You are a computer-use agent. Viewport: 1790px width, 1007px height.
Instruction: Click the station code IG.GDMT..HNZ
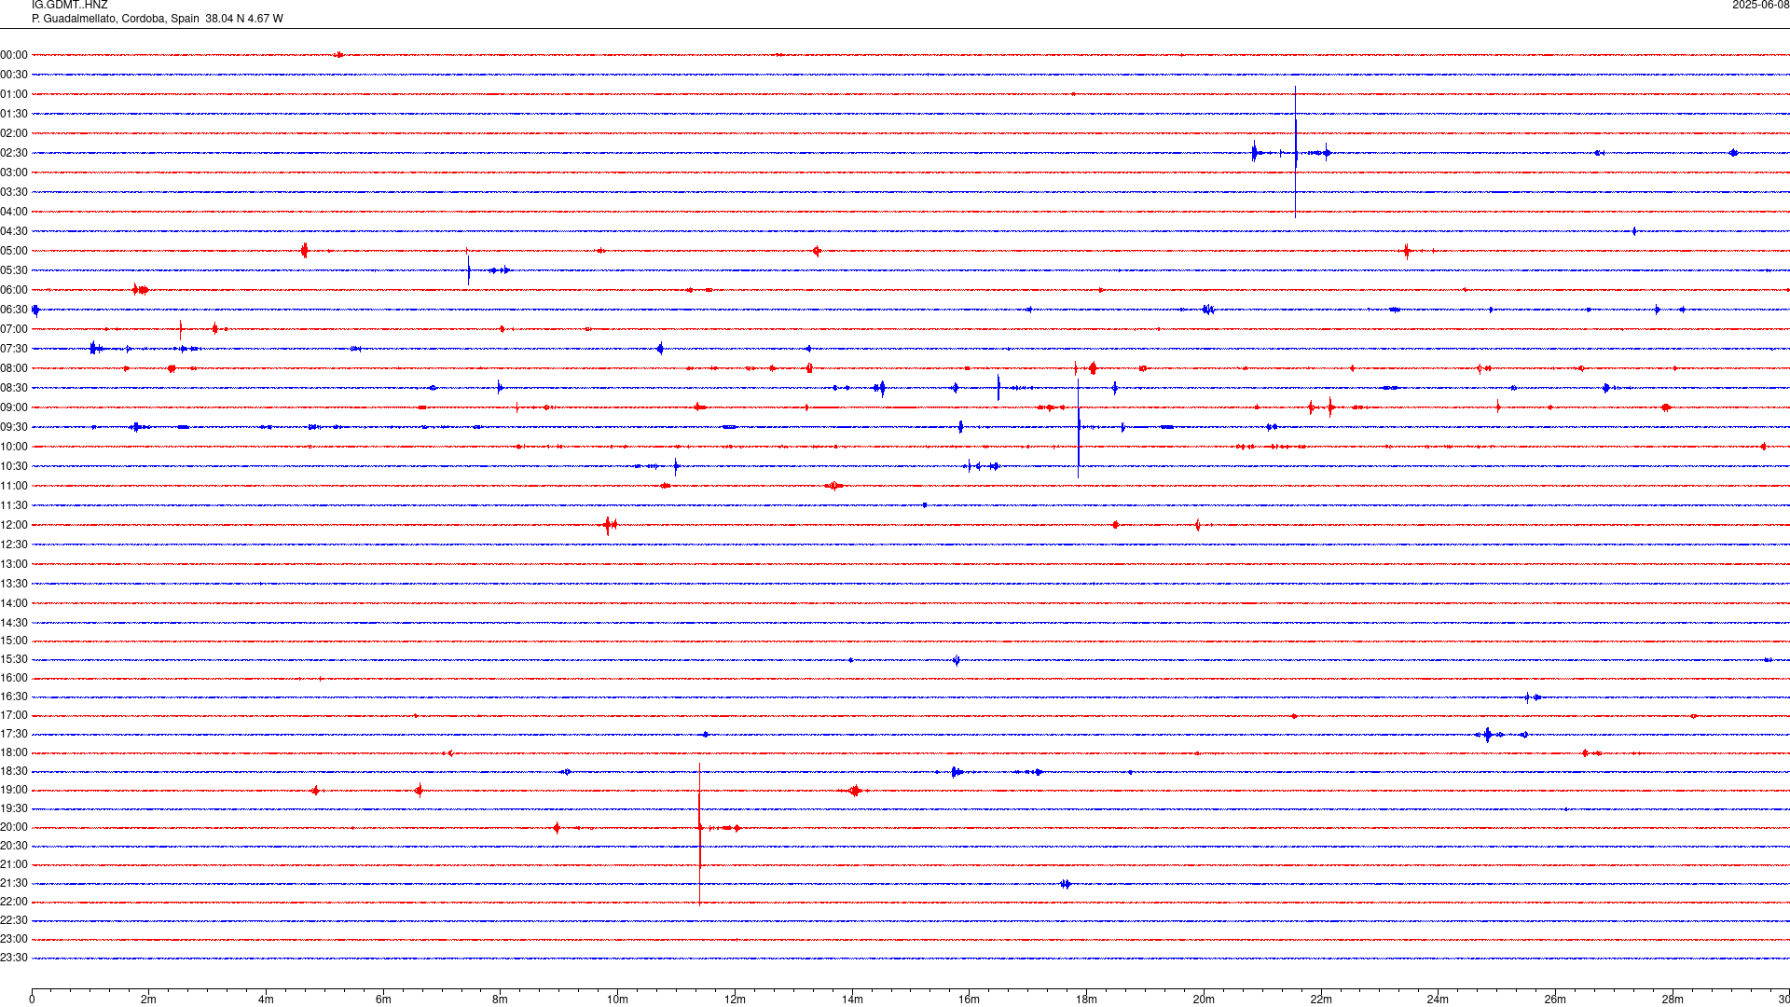point(69,5)
